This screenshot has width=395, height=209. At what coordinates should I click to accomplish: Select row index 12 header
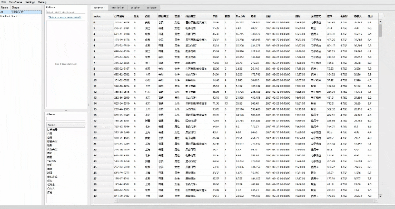(x=103, y=92)
